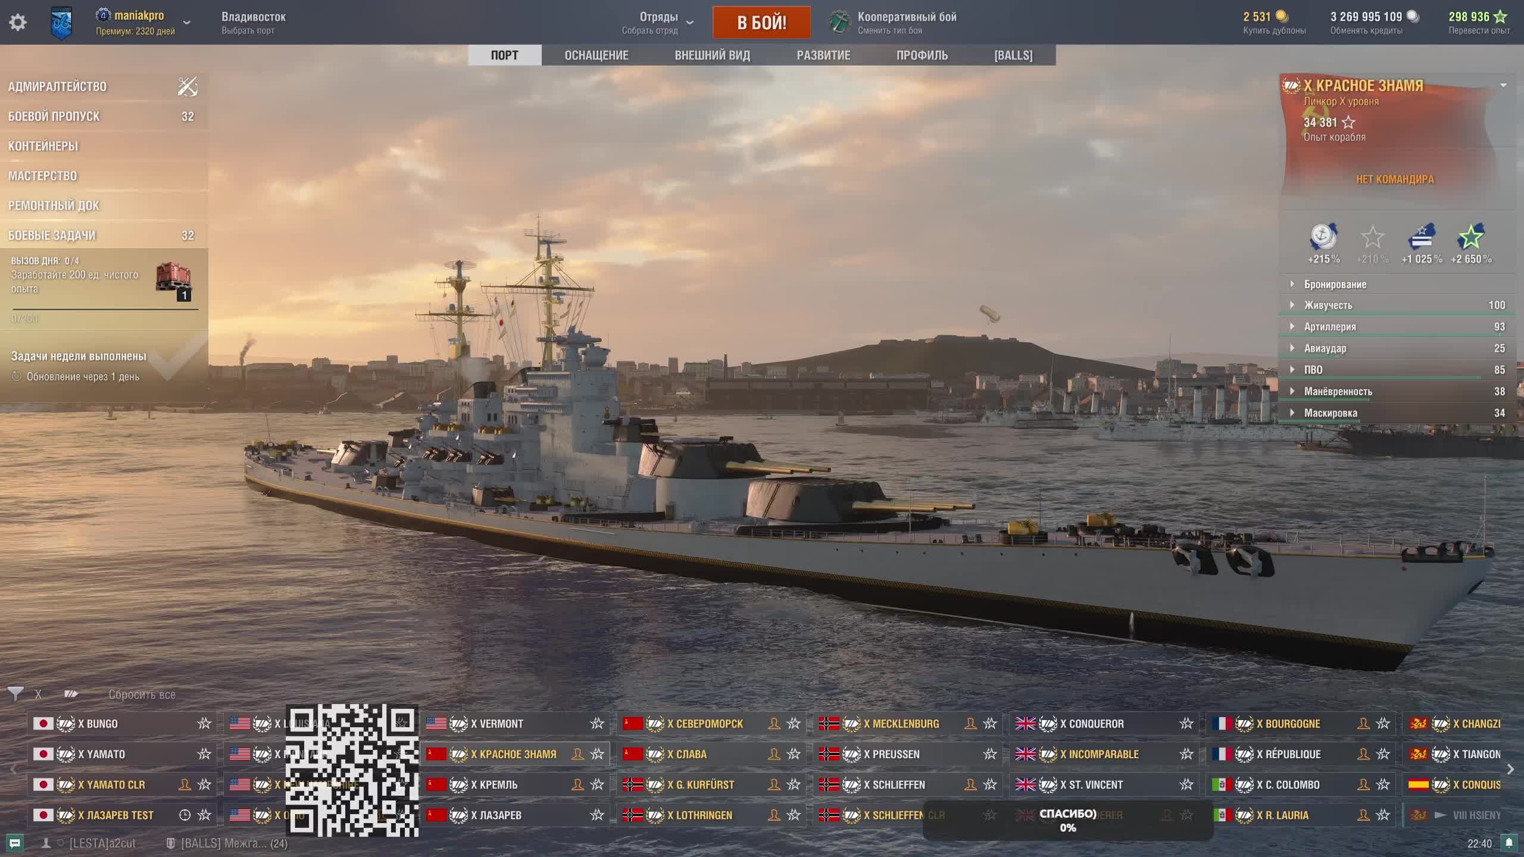Click the +2 650% free XP bonus icon
Image resolution: width=1524 pixels, height=857 pixels.
(1470, 238)
